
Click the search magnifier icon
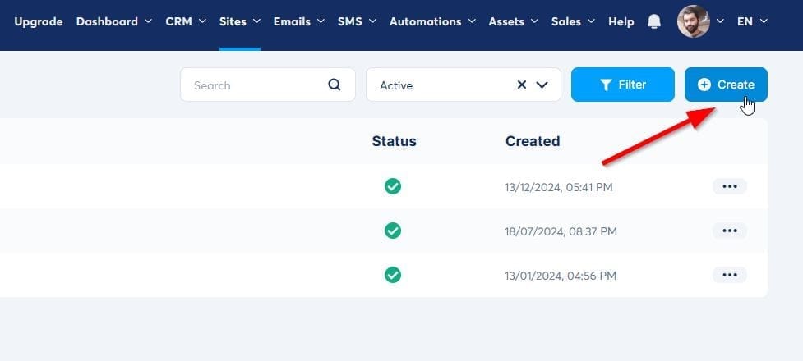[334, 85]
